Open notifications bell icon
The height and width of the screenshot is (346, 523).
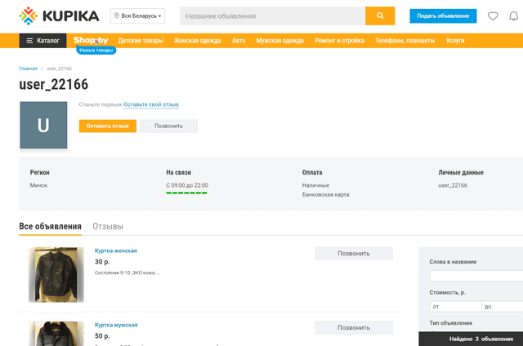514,16
